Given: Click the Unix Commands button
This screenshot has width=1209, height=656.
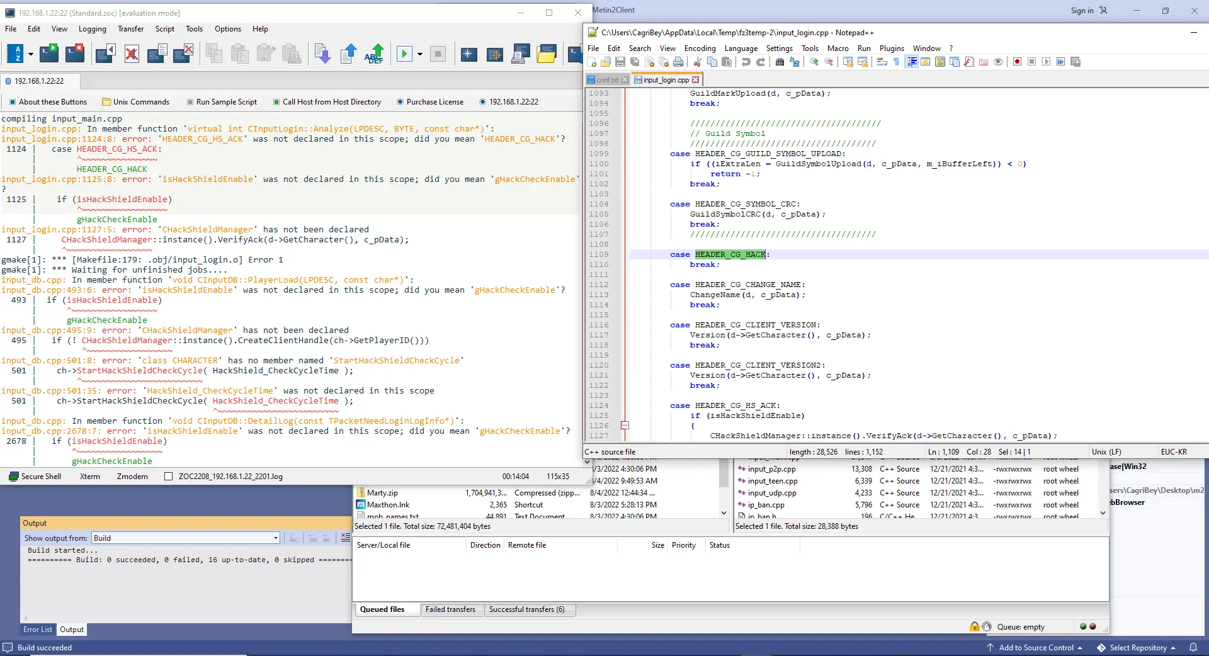Looking at the screenshot, I should tap(136, 102).
